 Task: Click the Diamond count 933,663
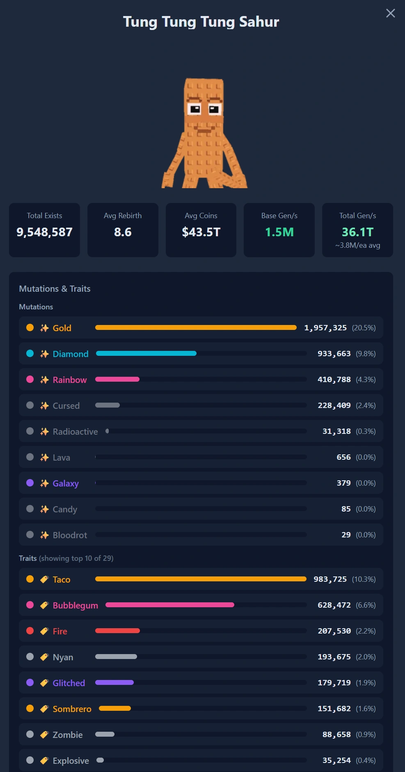click(x=334, y=354)
